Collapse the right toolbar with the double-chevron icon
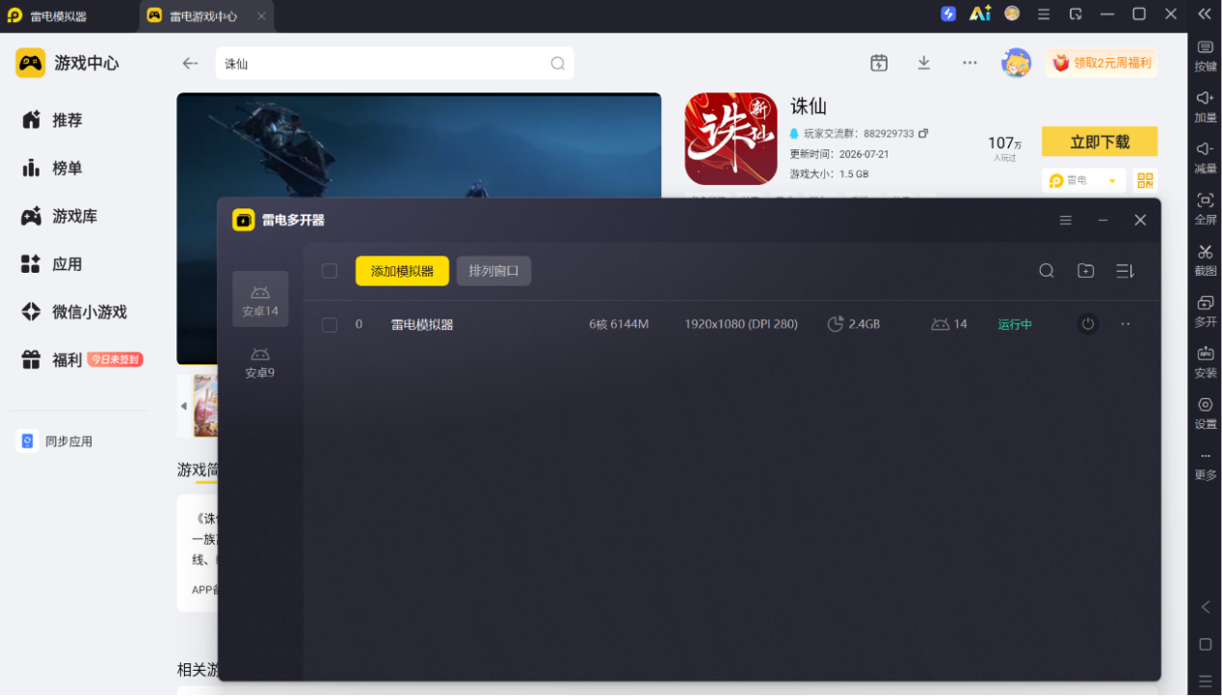 click(1205, 13)
